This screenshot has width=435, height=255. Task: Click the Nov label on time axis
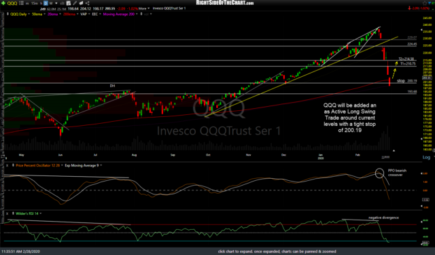pyautogui.click(x=248, y=155)
